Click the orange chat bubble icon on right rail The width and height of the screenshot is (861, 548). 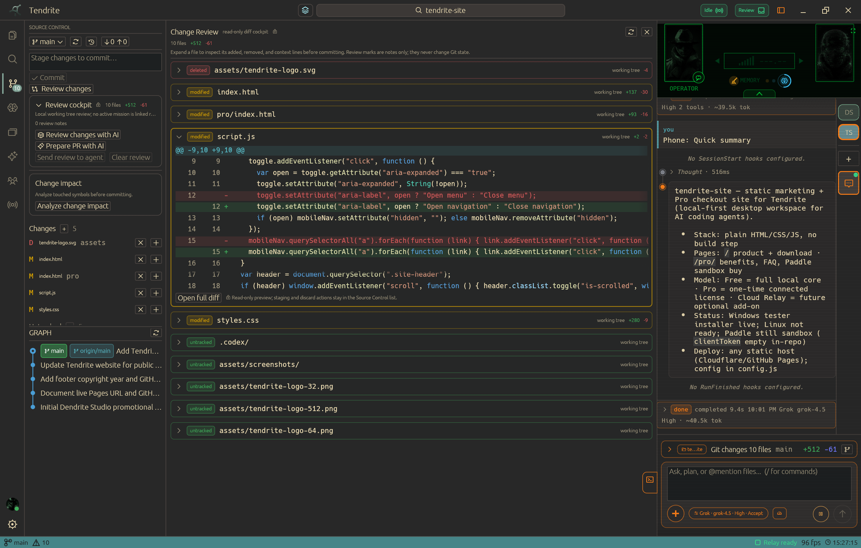click(848, 184)
